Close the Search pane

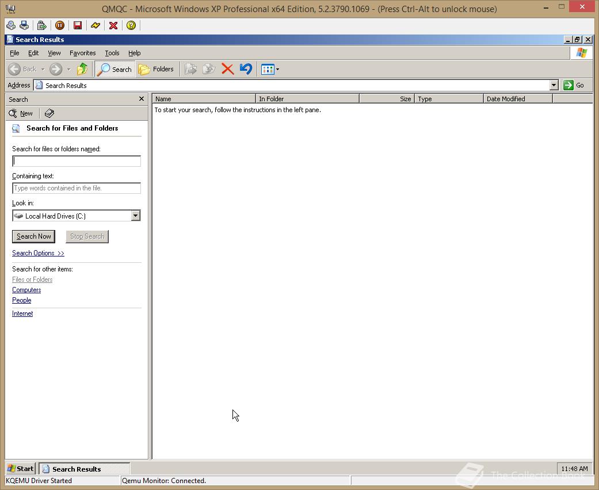pyautogui.click(x=142, y=99)
